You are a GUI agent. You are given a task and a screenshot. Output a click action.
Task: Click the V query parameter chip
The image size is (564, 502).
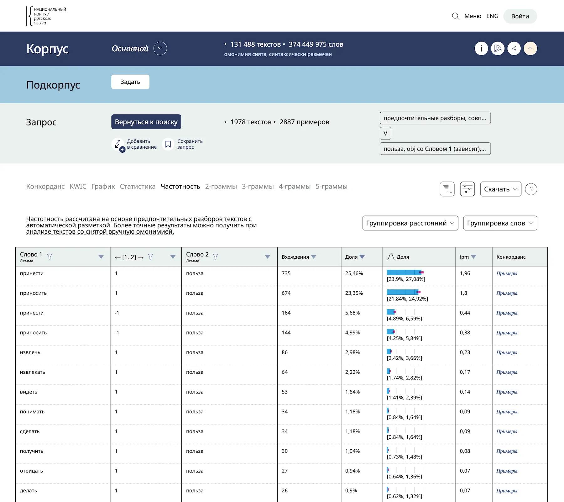(385, 133)
